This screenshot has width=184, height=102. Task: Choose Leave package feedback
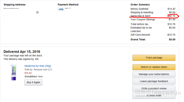[x=154, y=81]
